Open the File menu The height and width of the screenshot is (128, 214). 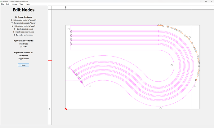coord(2,4)
